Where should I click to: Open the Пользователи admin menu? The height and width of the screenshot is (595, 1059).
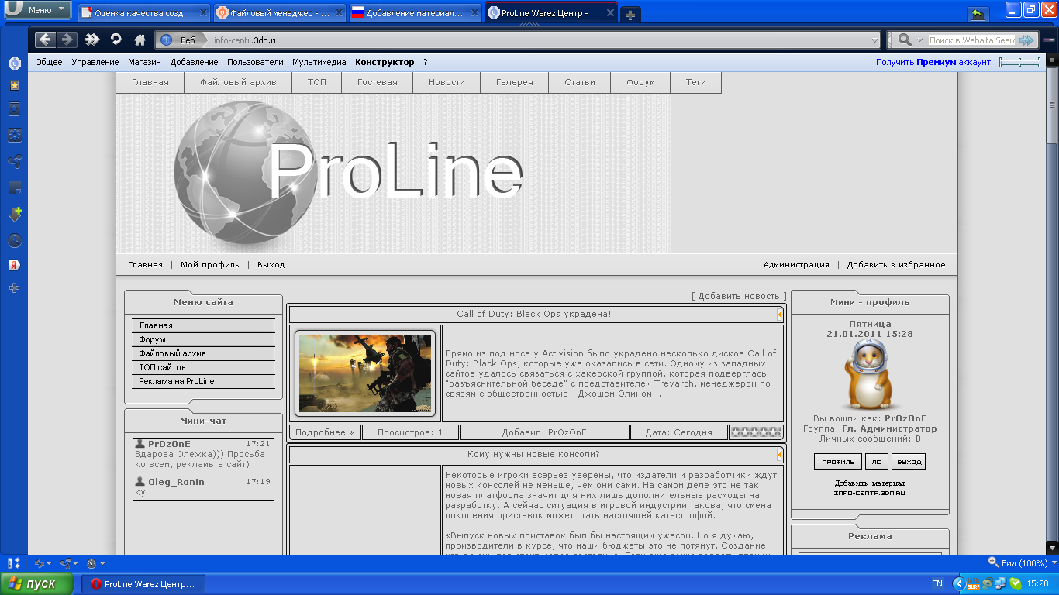tap(255, 62)
